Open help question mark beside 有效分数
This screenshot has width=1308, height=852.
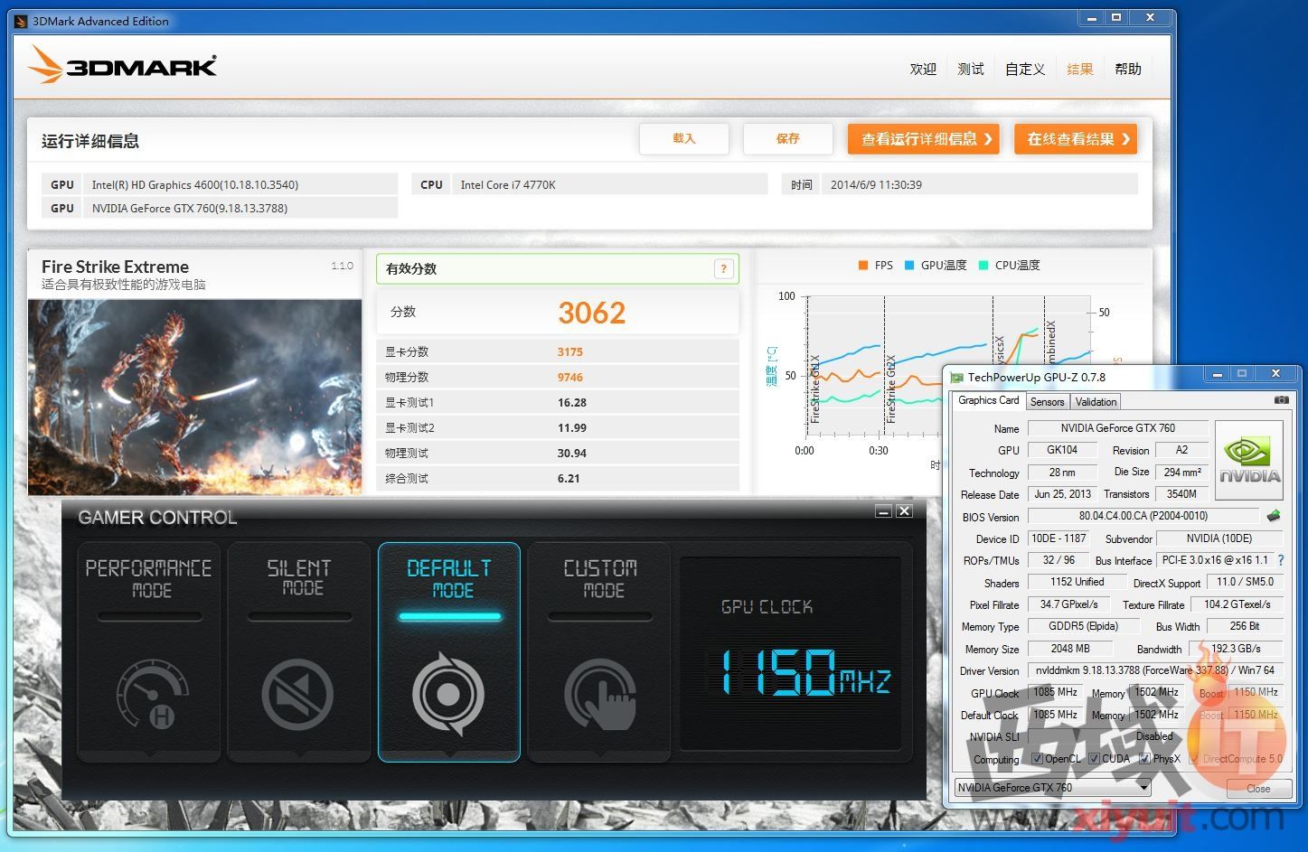723,268
